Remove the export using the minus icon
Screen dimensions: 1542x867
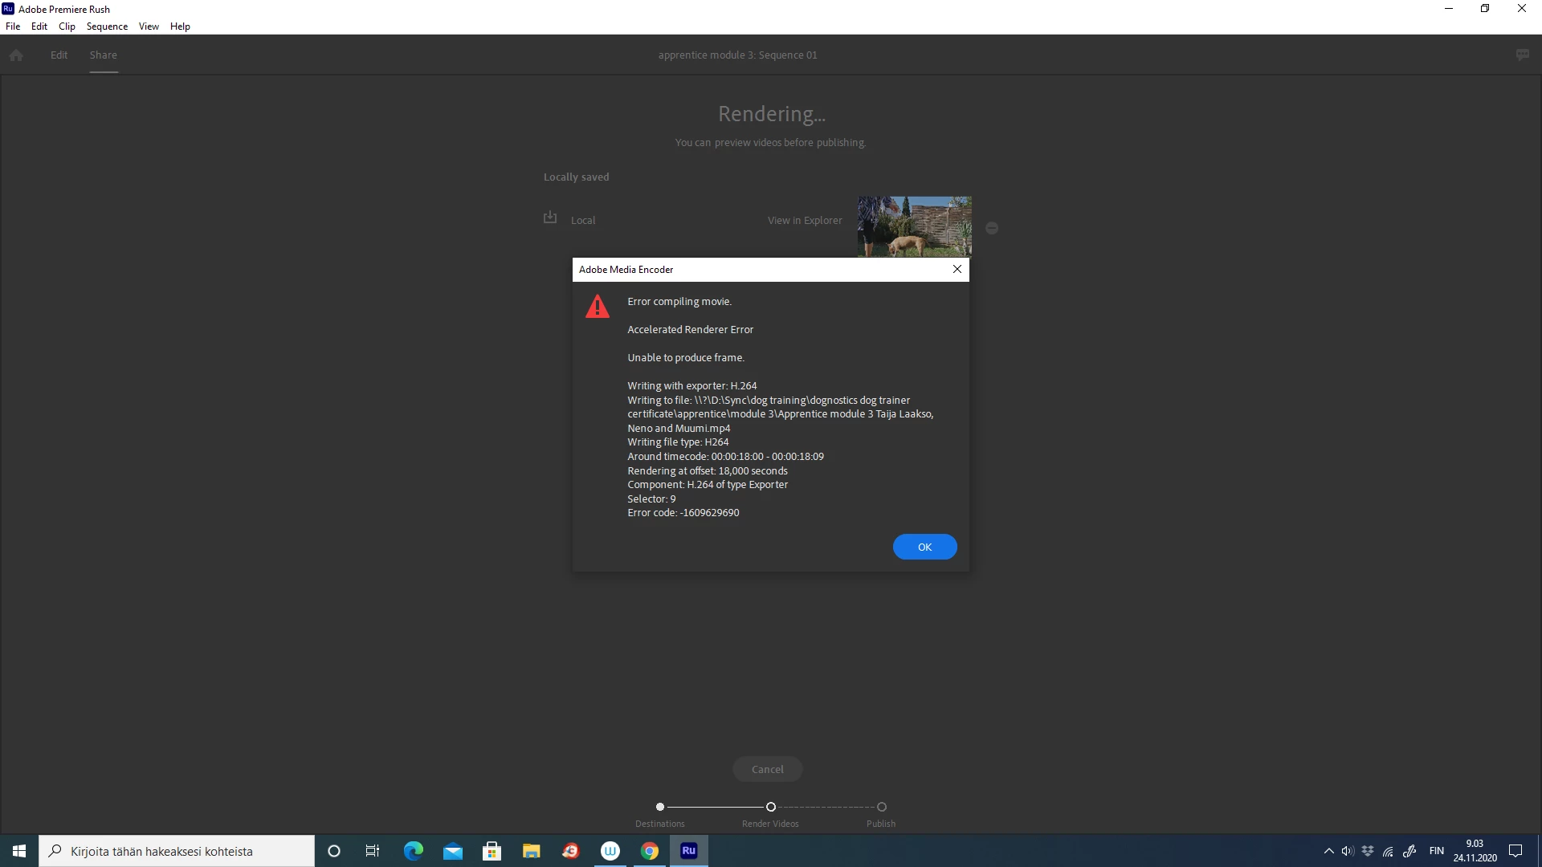click(x=992, y=229)
